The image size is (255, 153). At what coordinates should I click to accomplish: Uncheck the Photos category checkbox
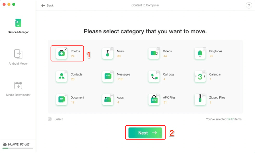(x=66, y=49)
